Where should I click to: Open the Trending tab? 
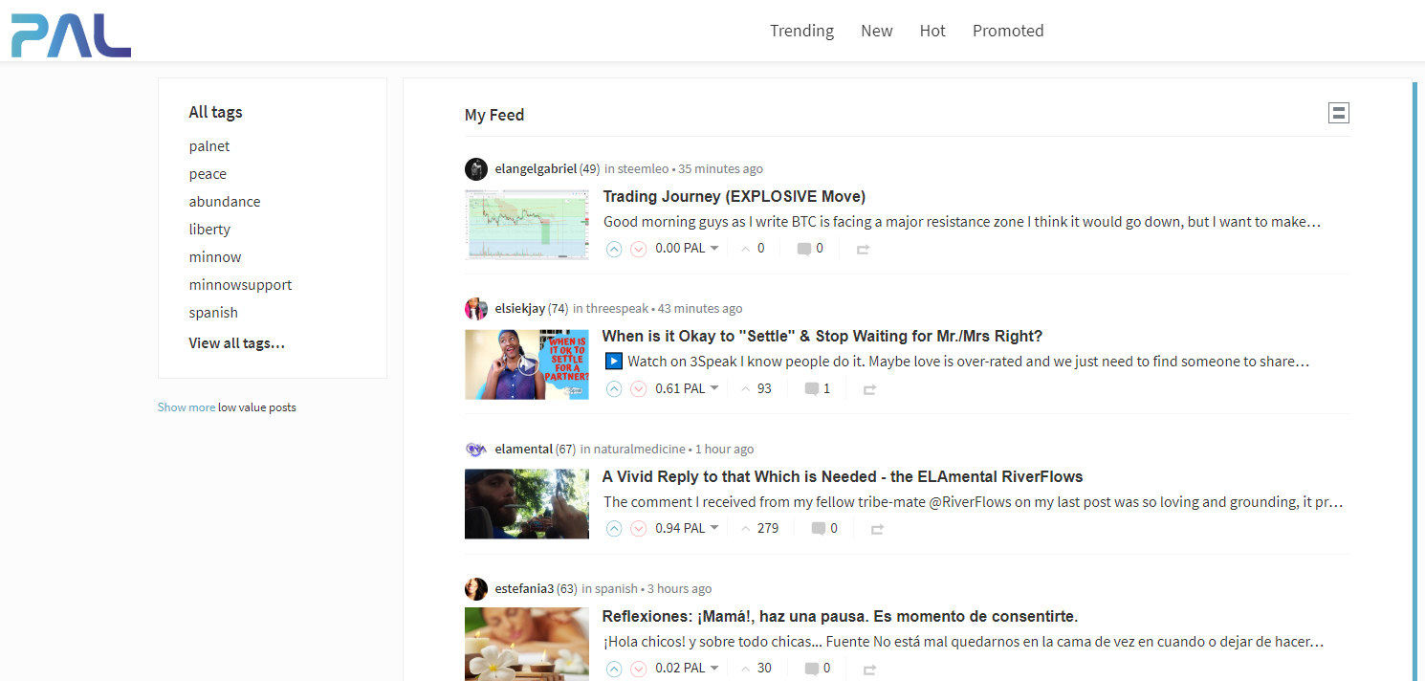tap(801, 31)
